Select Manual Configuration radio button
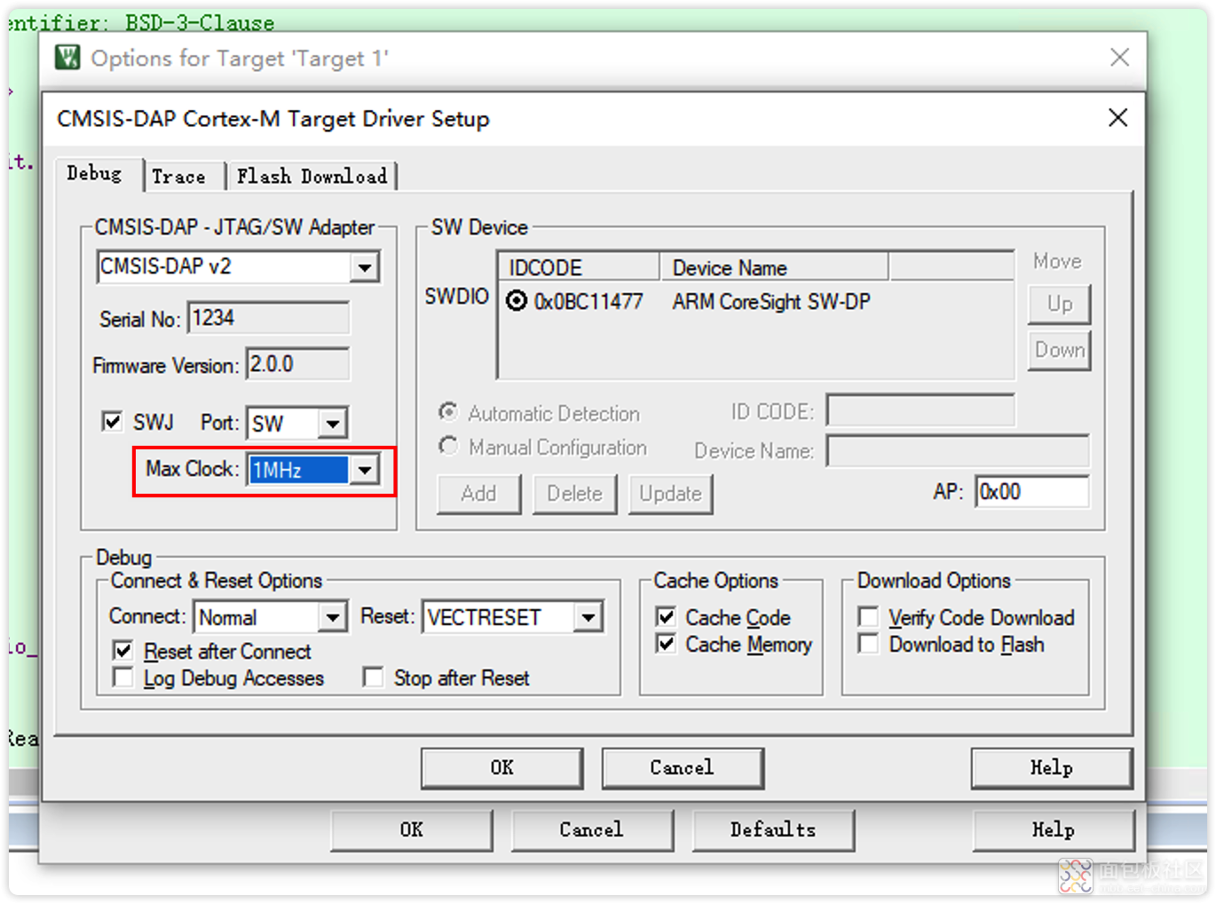 tap(449, 446)
